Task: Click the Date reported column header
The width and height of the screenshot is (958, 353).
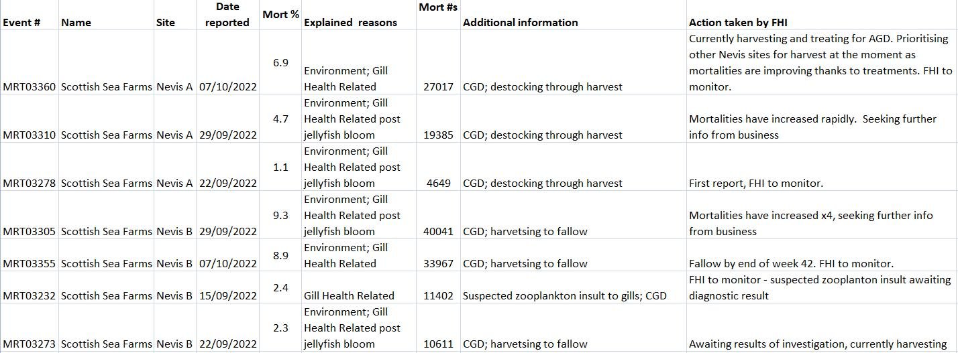Action: click(x=227, y=15)
